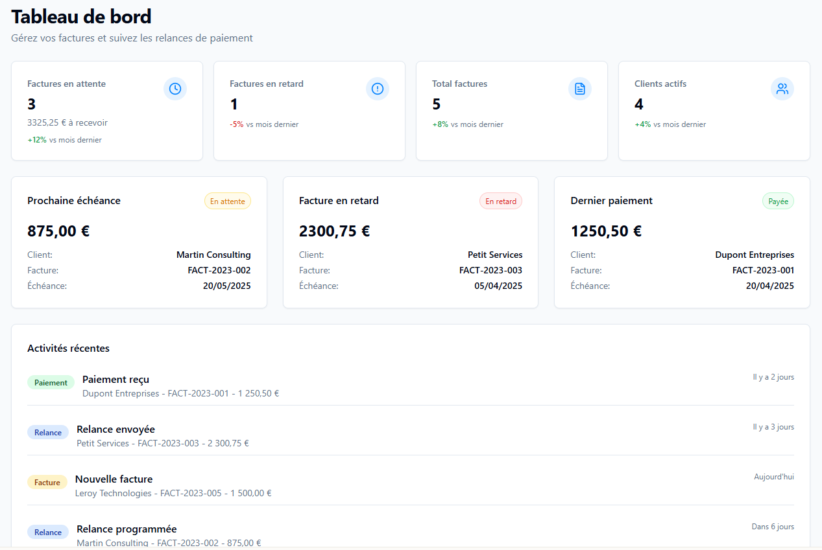This screenshot has height=550, width=822.
Task: Click the users icon in Clients actifs
Action: click(782, 89)
